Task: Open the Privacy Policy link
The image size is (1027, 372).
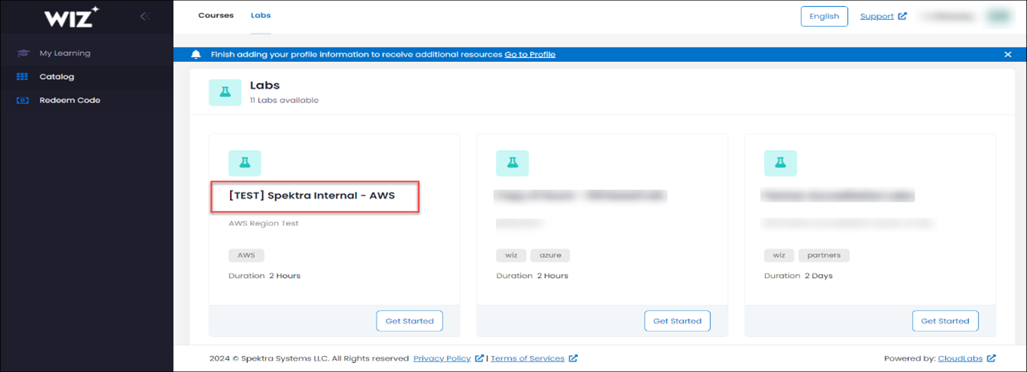Action: tap(442, 358)
